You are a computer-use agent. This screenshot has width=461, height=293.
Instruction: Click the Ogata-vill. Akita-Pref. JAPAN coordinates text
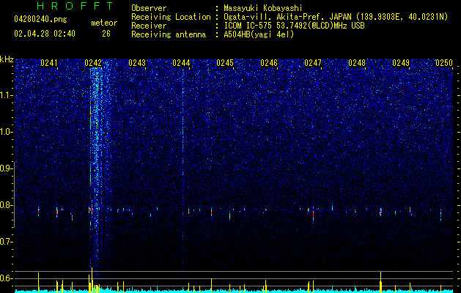pyautogui.click(x=336, y=17)
